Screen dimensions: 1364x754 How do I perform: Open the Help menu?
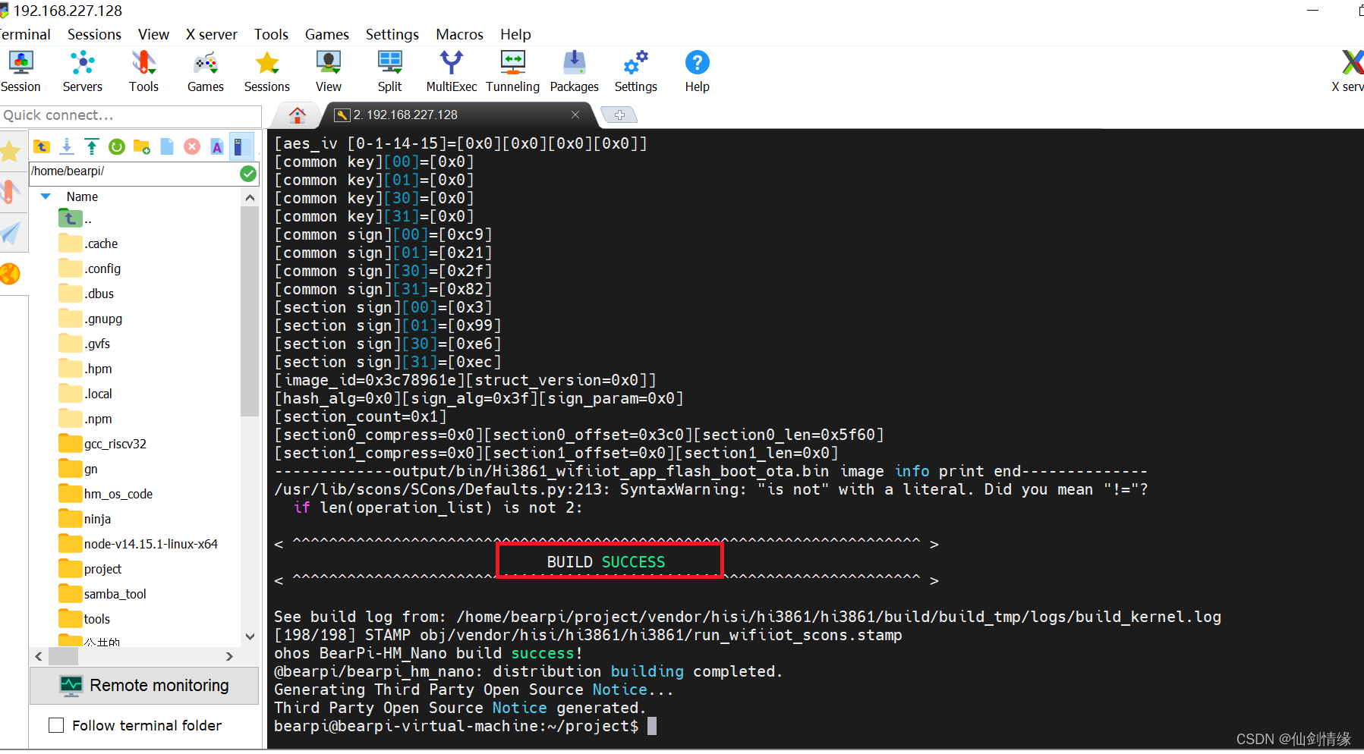tap(515, 34)
